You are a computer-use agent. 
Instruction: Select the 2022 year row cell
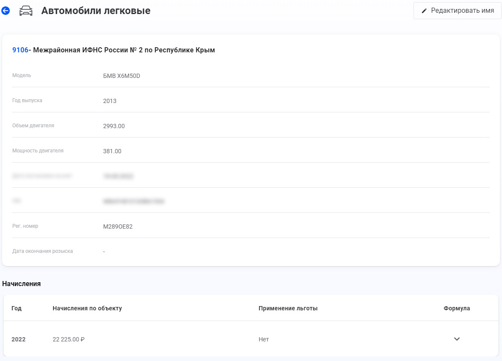(18, 339)
